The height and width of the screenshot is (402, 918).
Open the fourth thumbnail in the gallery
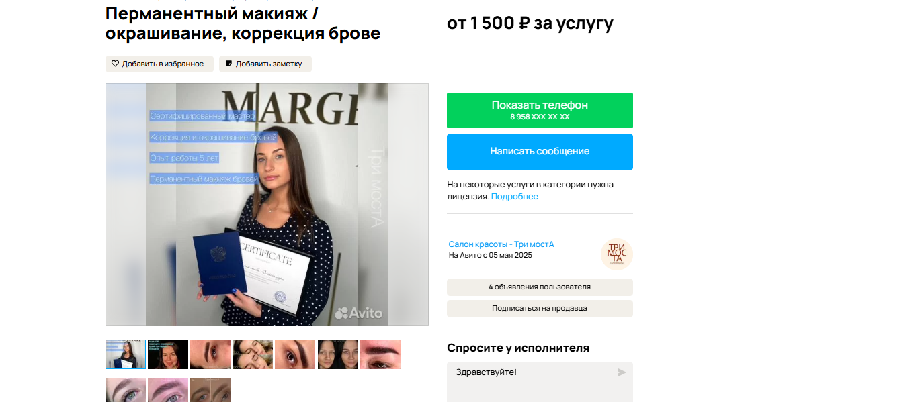253,354
